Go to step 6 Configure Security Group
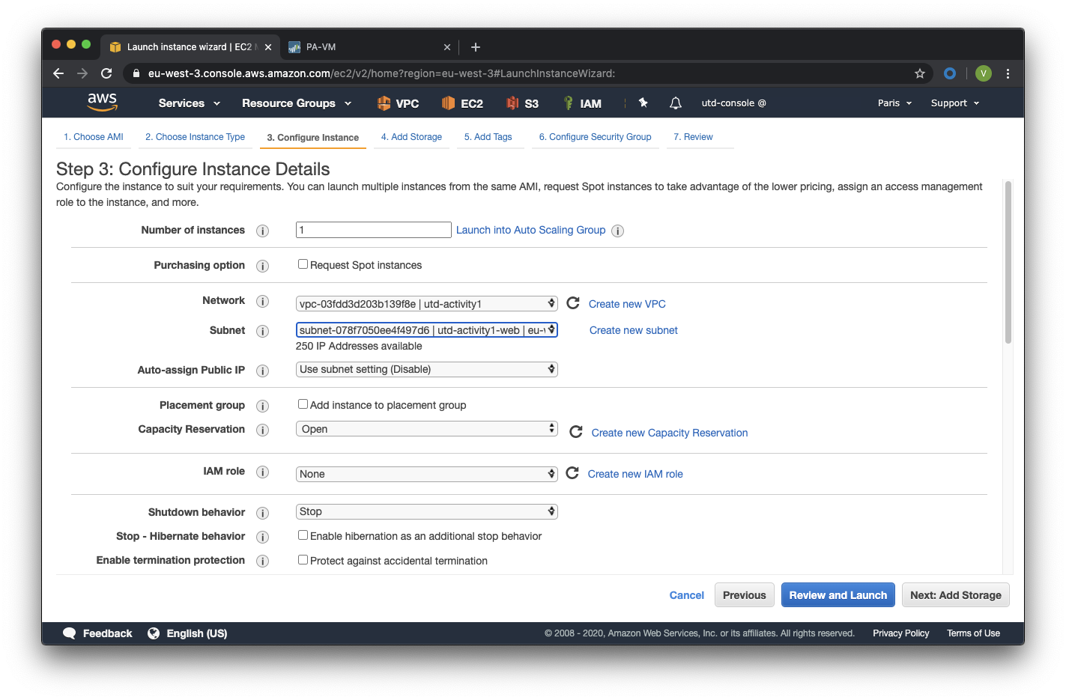The image size is (1066, 700). (596, 137)
